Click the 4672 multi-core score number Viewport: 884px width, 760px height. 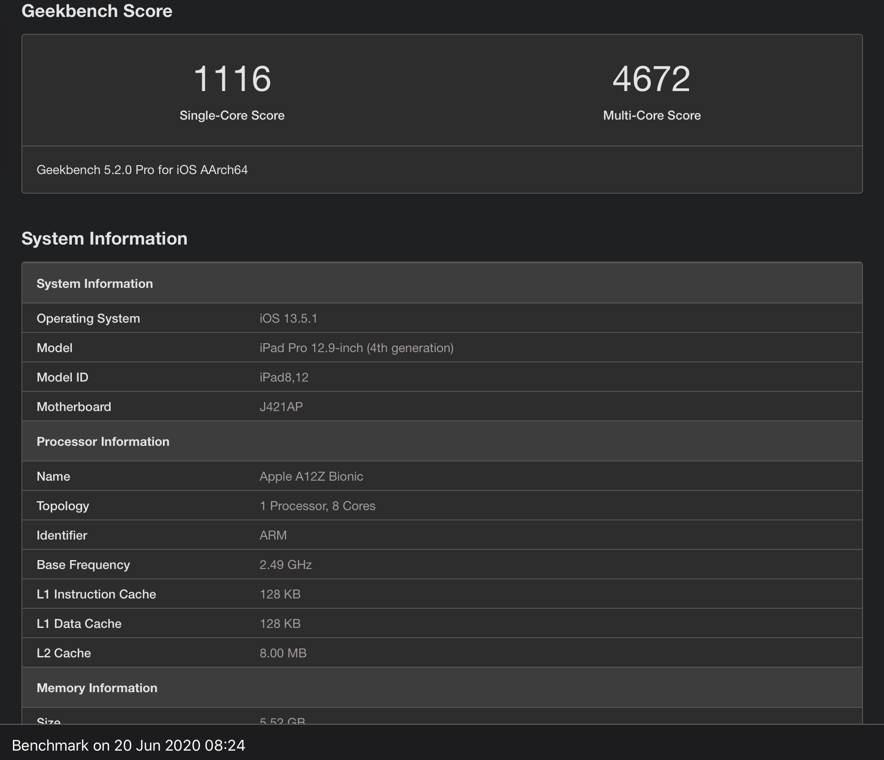652,79
